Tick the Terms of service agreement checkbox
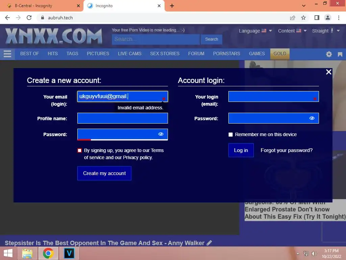The height and width of the screenshot is (260, 346). coord(80,151)
